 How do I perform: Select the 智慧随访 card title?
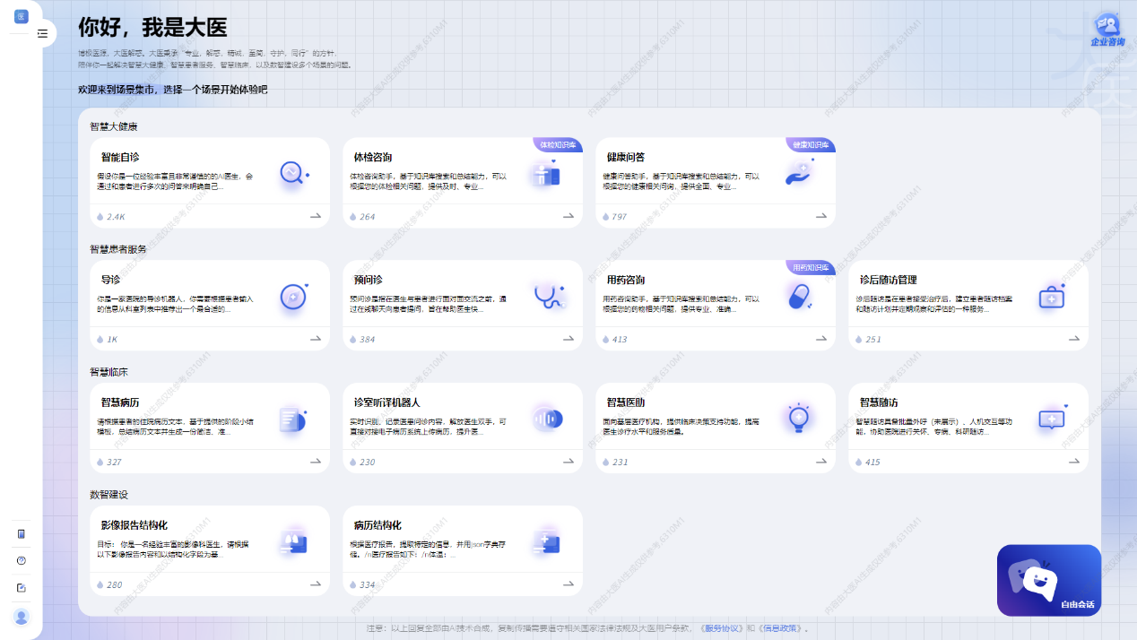click(879, 402)
